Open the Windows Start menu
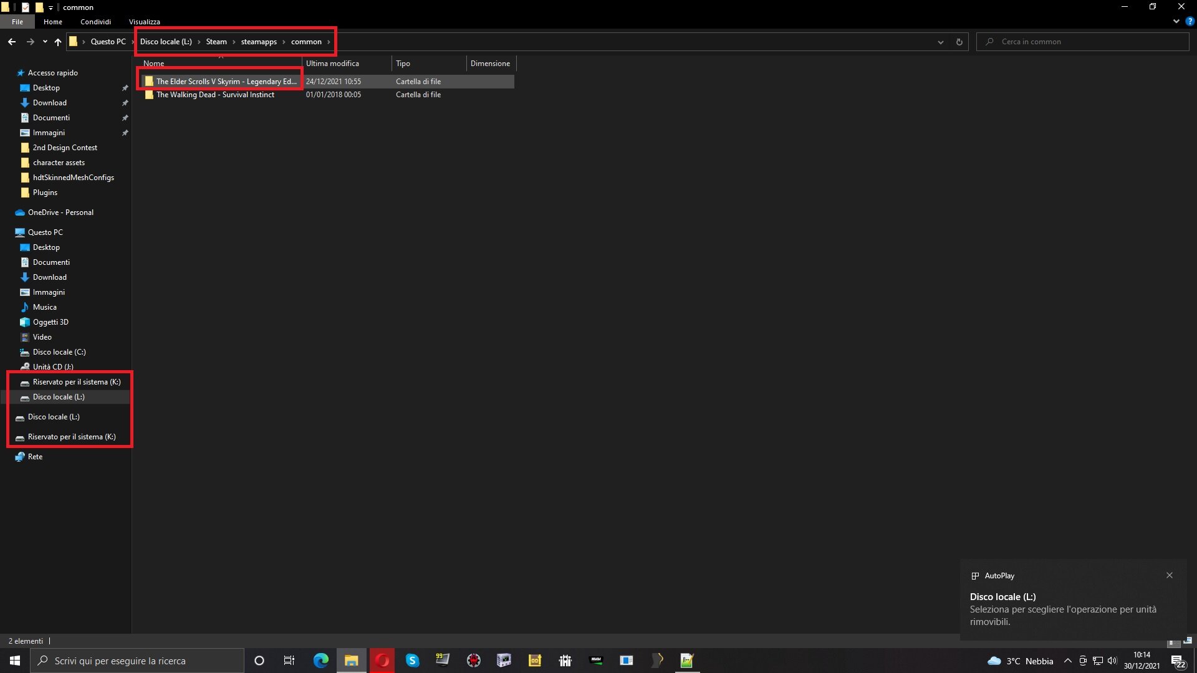1197x673 pixels. [15, 661]
